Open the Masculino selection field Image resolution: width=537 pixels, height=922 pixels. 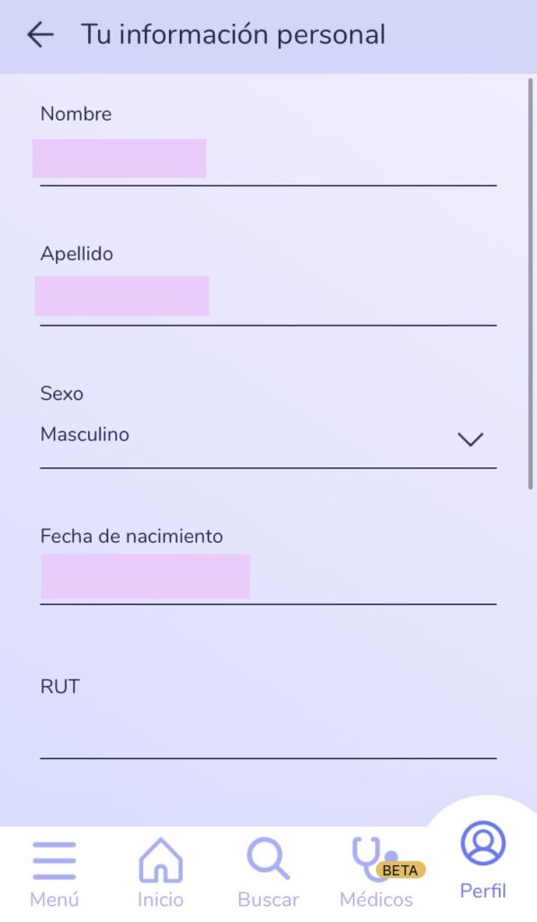click(x=268, y=436)
